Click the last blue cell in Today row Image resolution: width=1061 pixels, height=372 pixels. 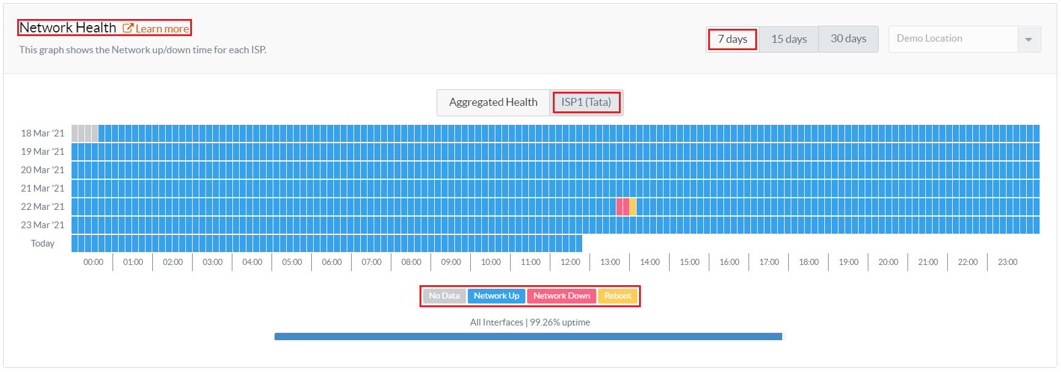coord(579,244)
